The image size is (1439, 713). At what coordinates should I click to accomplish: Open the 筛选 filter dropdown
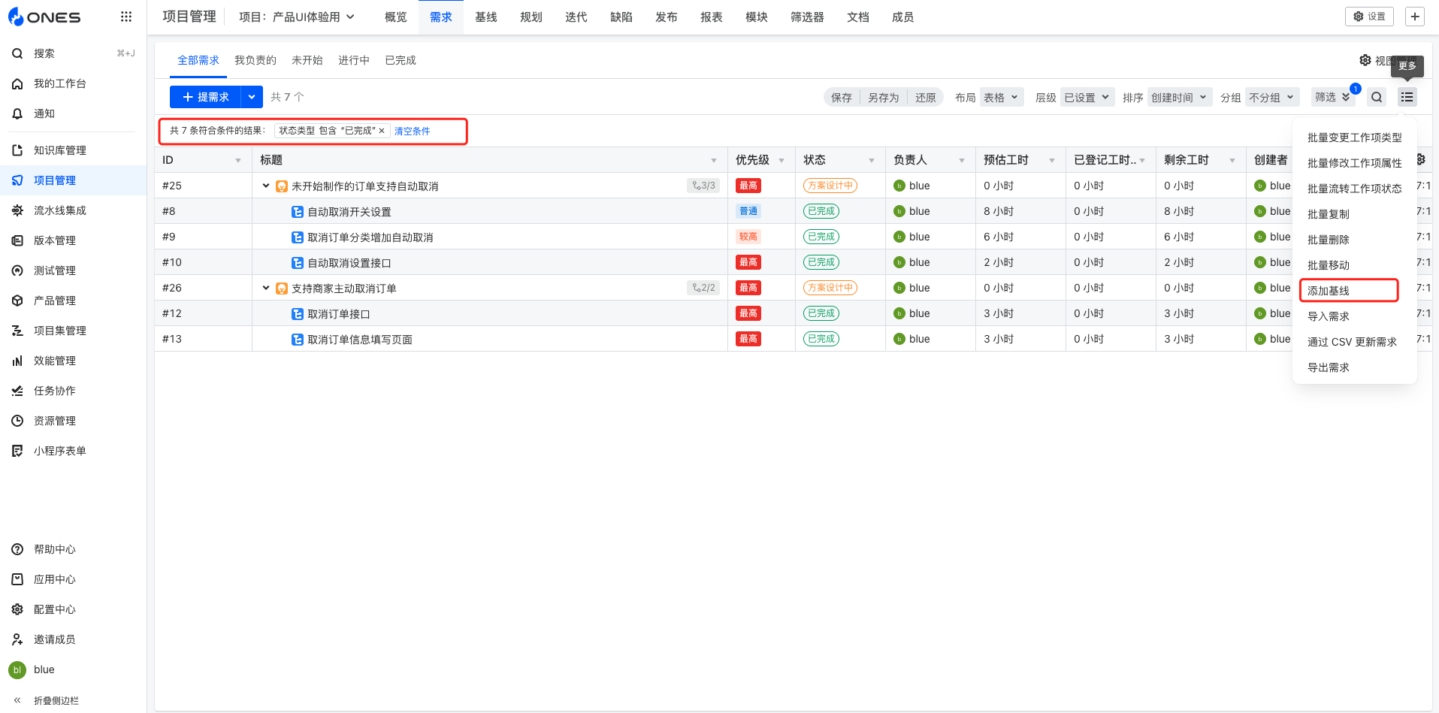1332,97
